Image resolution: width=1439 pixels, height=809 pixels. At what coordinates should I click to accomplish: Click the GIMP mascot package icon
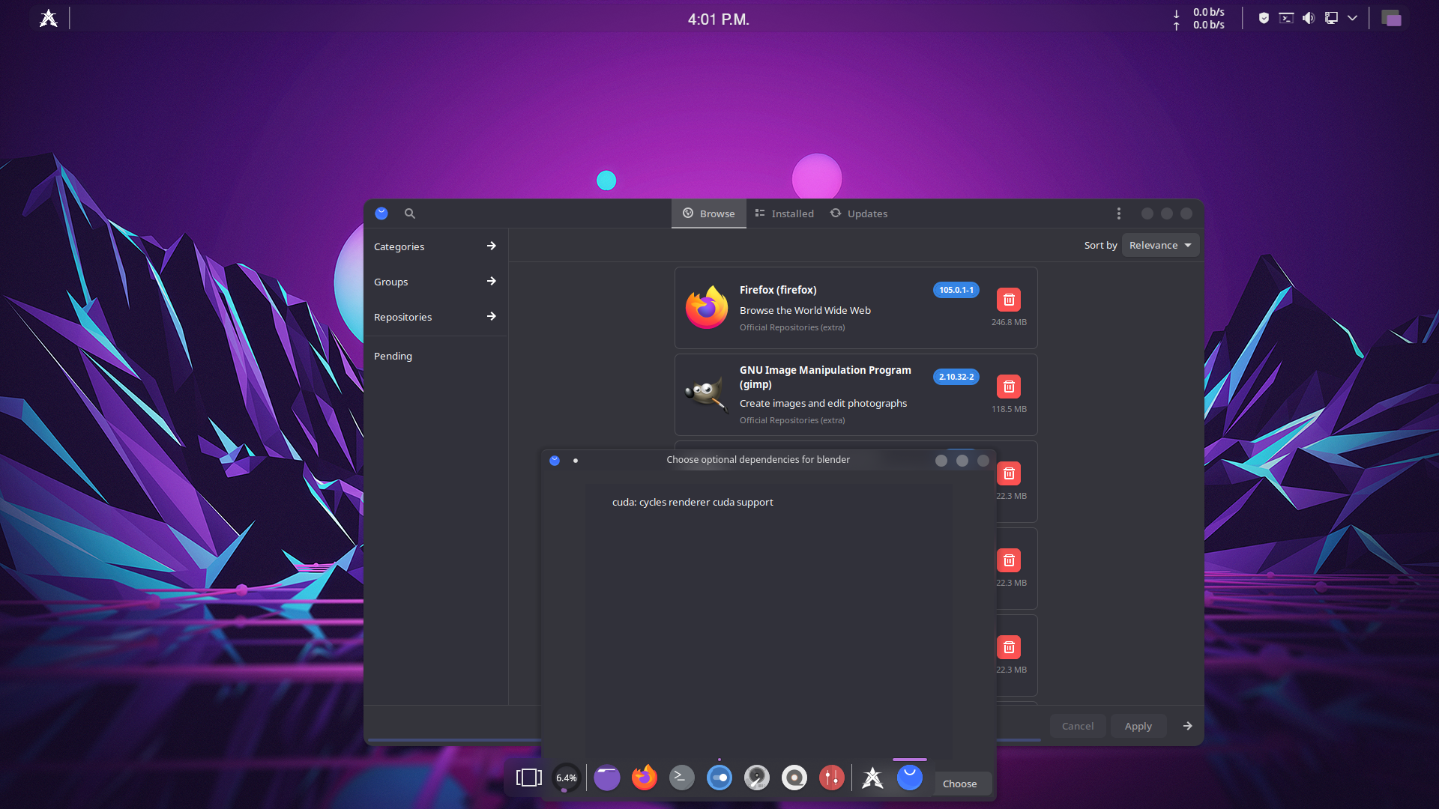coord(706,394)
